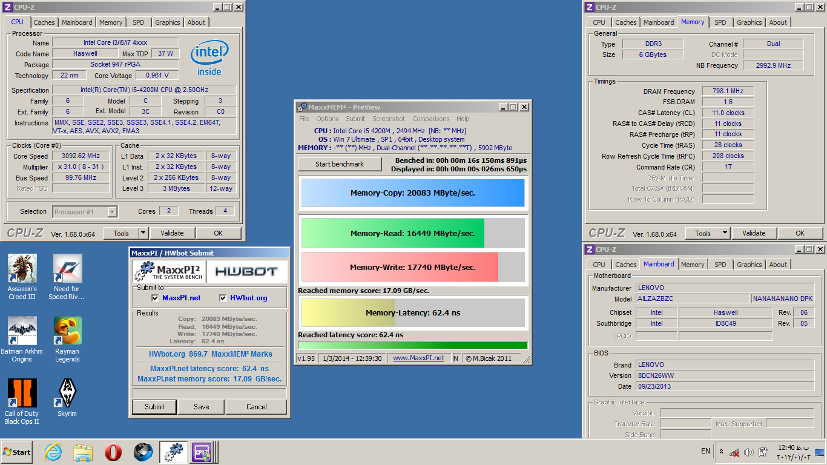This screenshot has height=465, width=827.
Task: Open the Help menu in MaxxMEM²
Action: coord(463,119)
